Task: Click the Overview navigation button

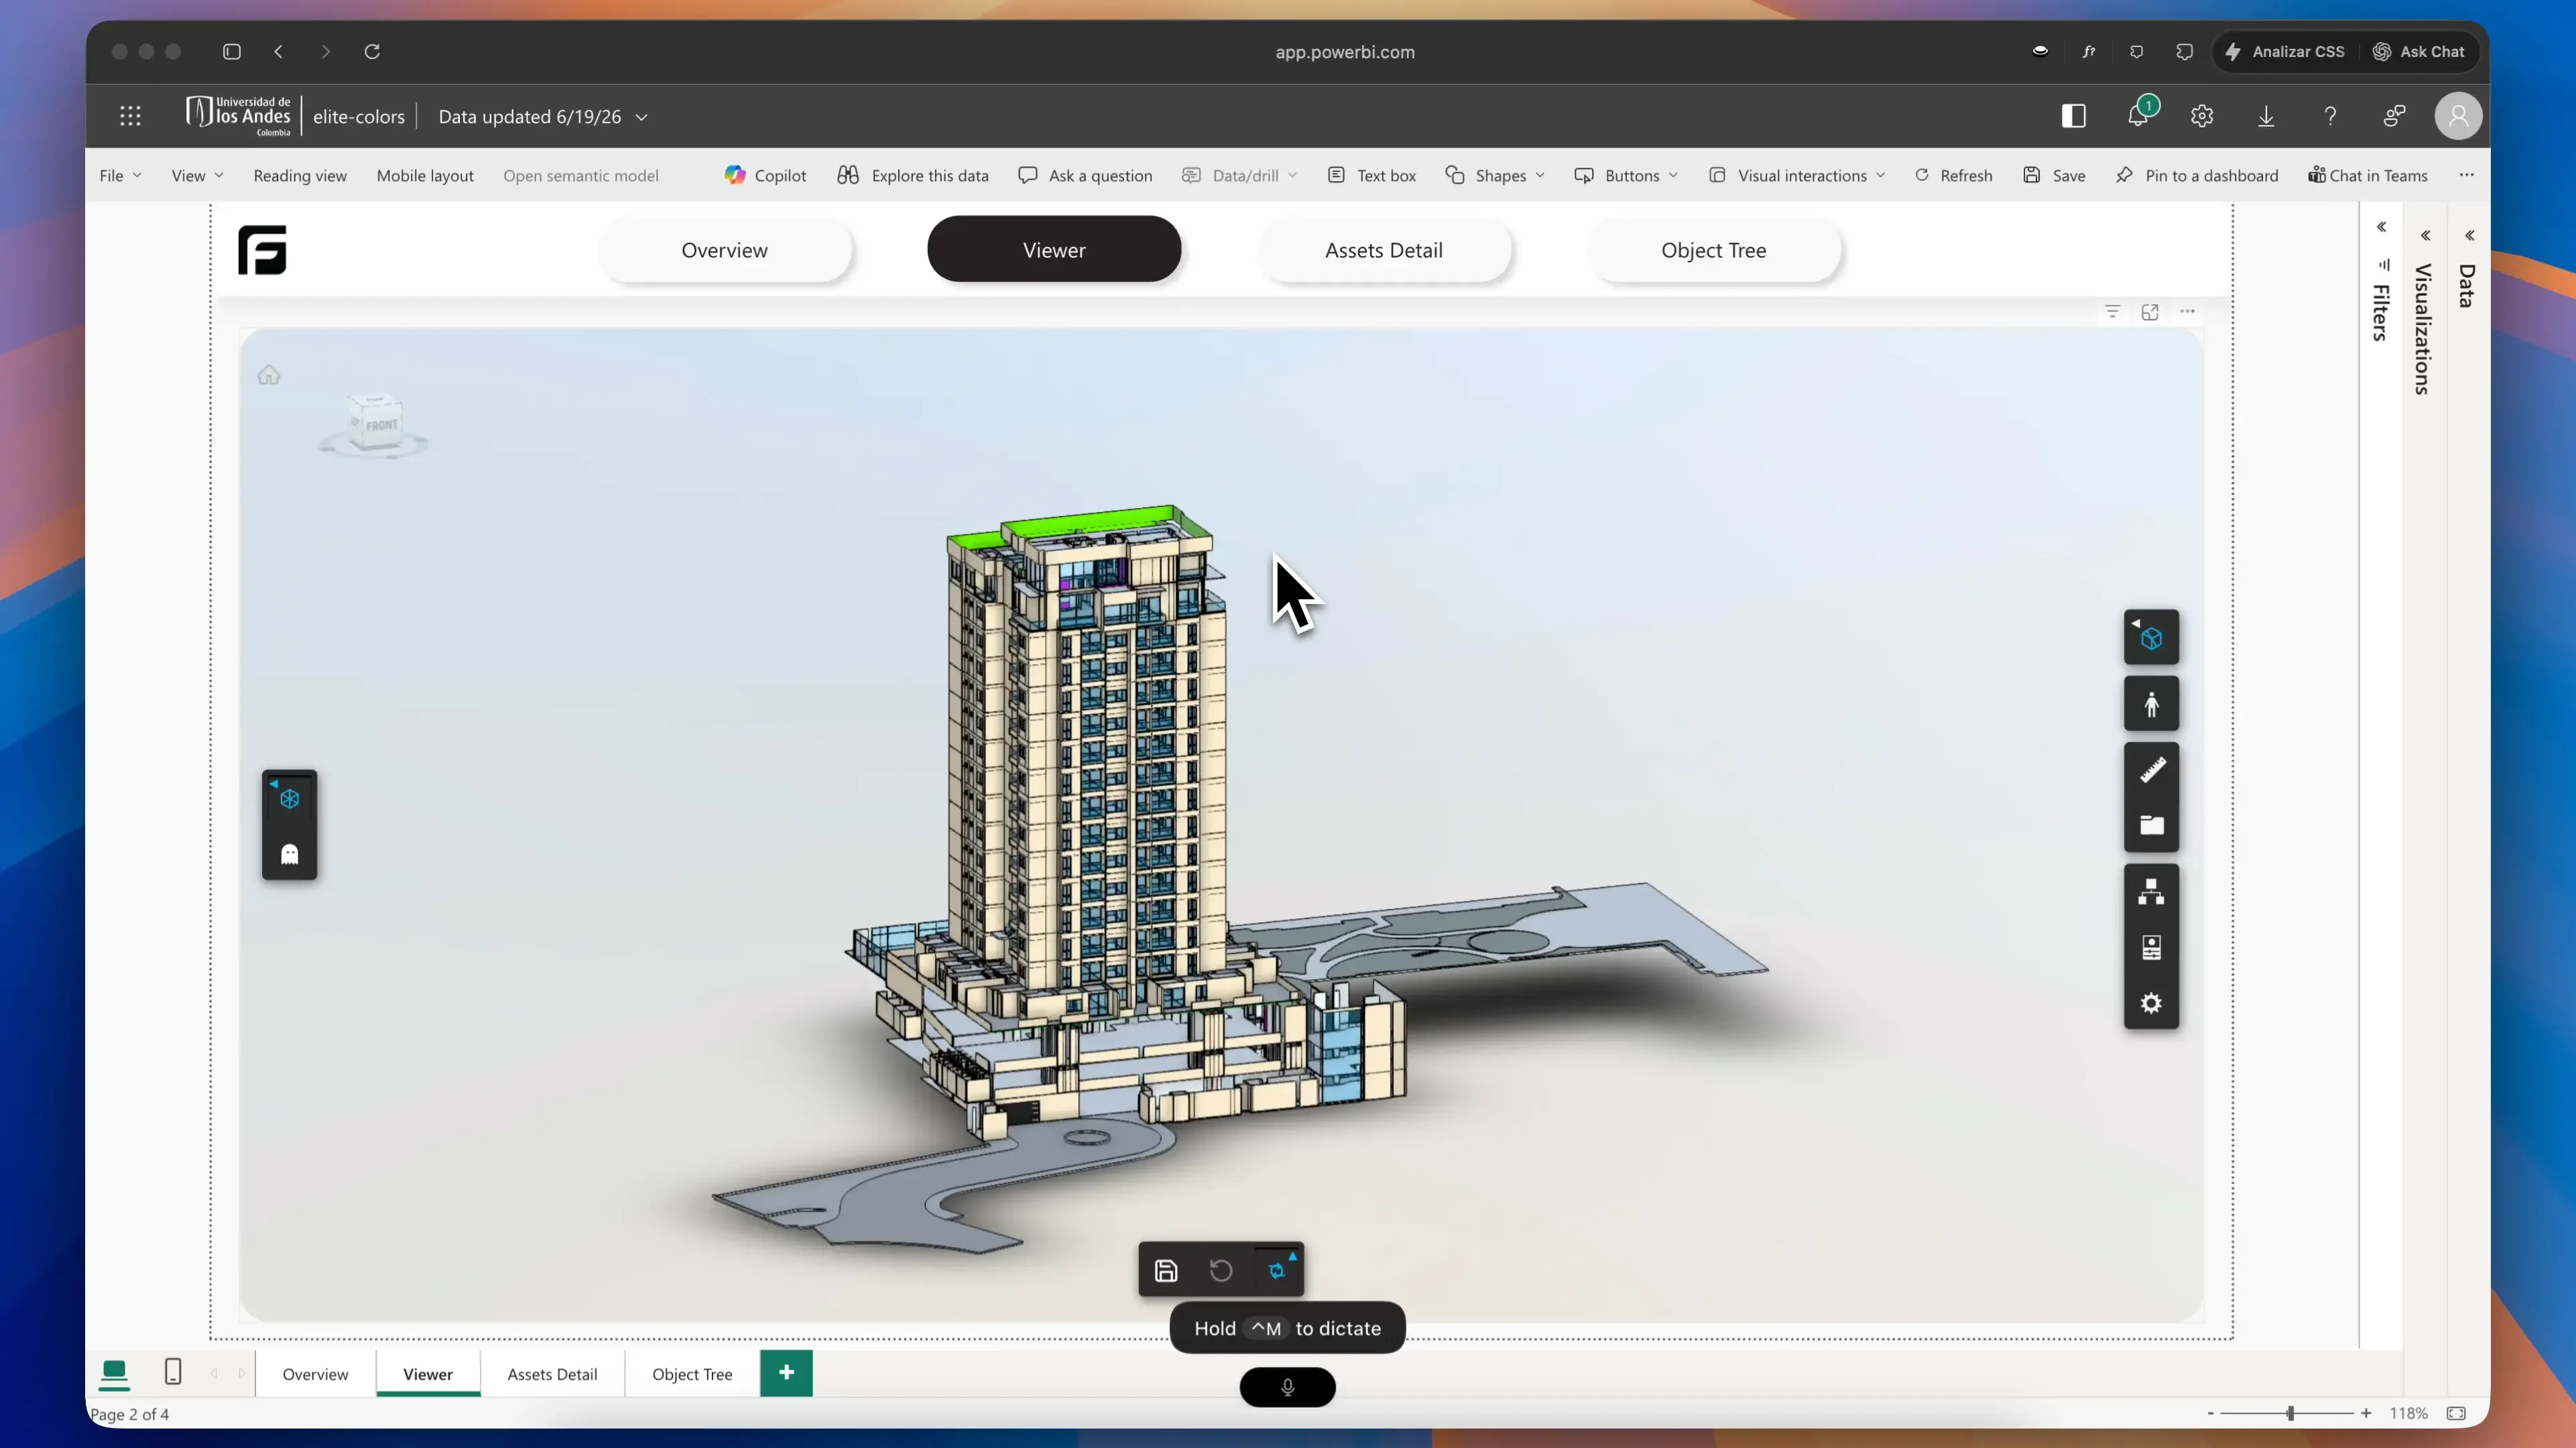Action: (x=725, y=250)
